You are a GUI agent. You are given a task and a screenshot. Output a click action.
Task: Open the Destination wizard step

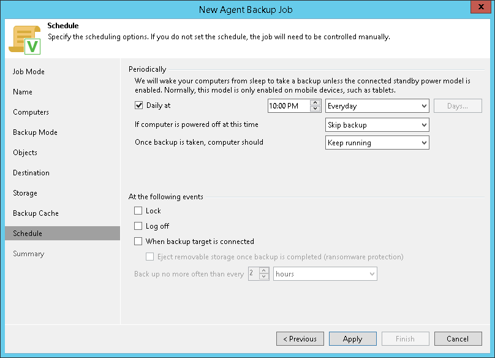coord(31,173)
